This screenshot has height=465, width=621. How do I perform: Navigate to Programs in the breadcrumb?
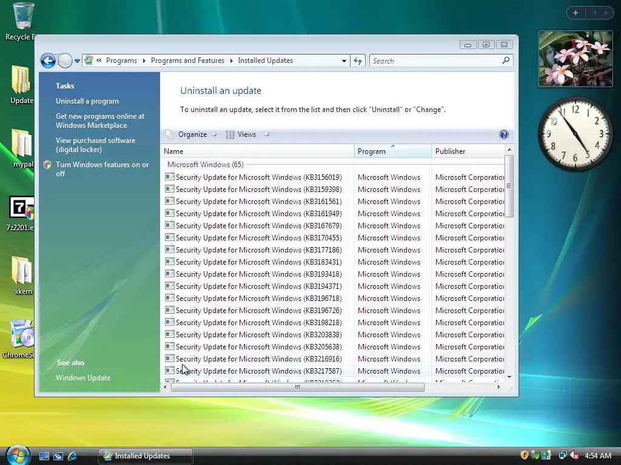coord(121,61)
